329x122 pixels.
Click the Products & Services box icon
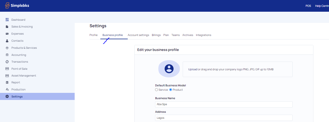pyautogui.click(x=7, y=48)
